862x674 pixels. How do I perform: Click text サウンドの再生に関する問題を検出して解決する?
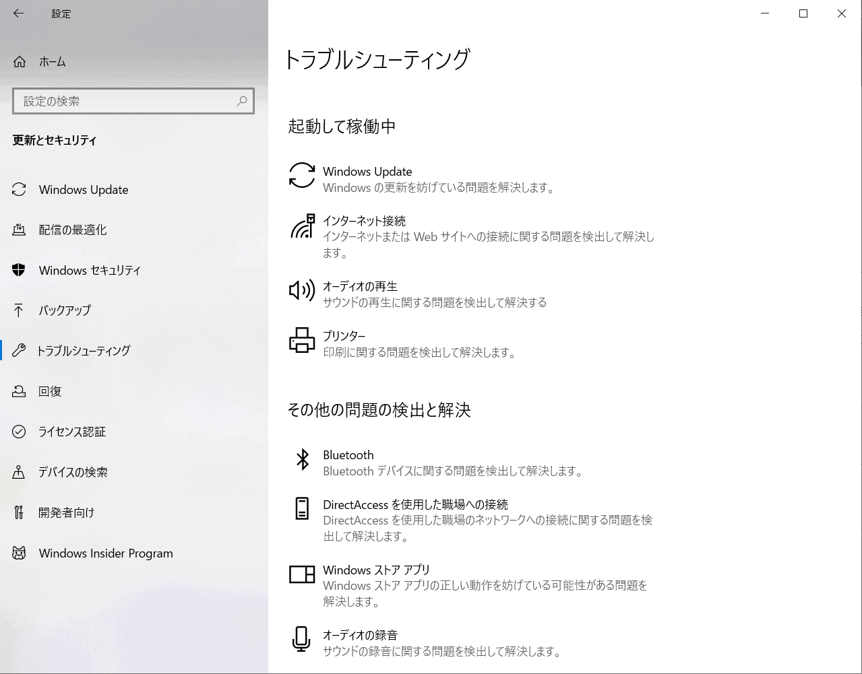pyautogui.click(x=435, y=302)
